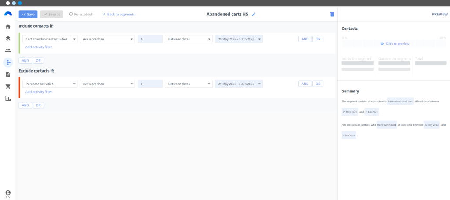Expand the Cart abandonment activities dropdown

tap(50, 39)
